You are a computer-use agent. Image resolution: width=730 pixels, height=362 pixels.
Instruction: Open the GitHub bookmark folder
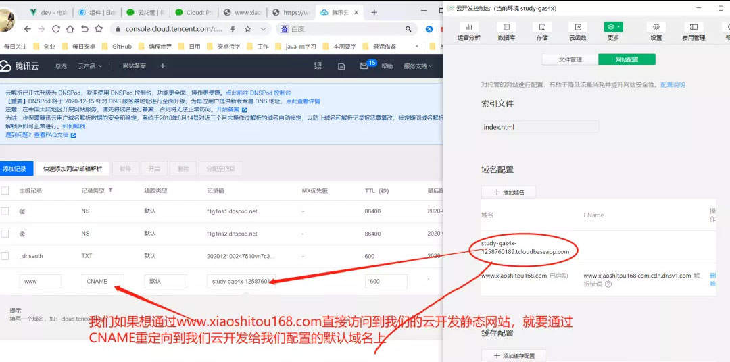(118, 46)
